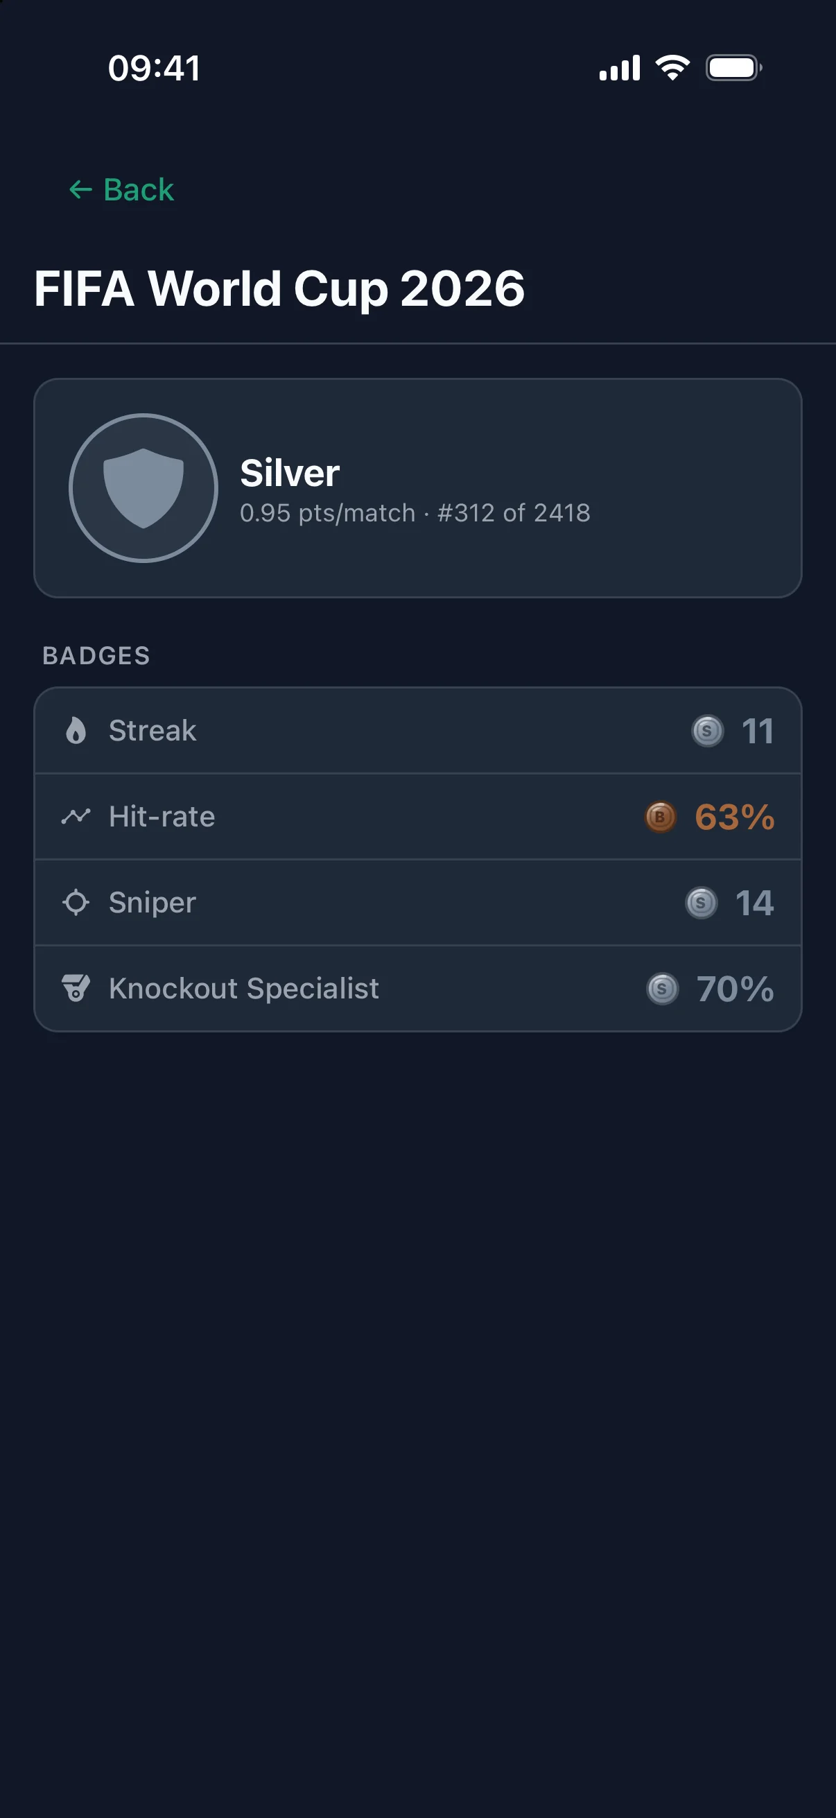Viewport: 836px width, 1818px height.
Task: Go back using the Back link
Action: (x=121, y=189)
